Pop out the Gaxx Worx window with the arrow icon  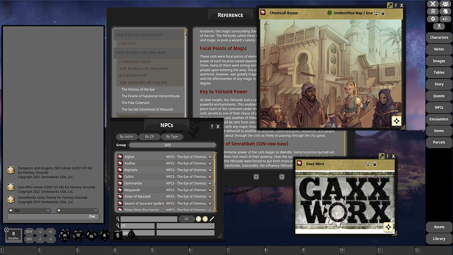(382, 156)
